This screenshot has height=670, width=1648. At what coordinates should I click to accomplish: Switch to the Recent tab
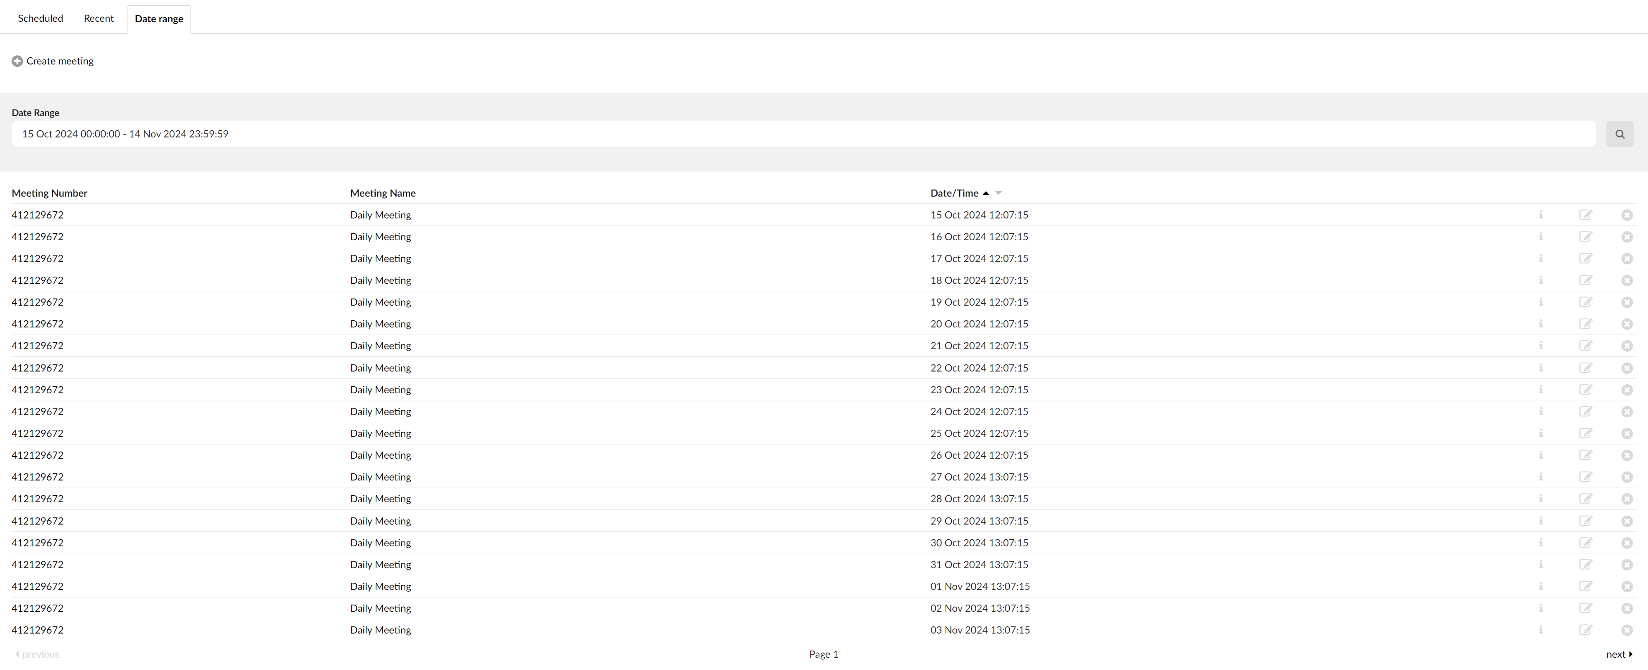tap(98, 18)
